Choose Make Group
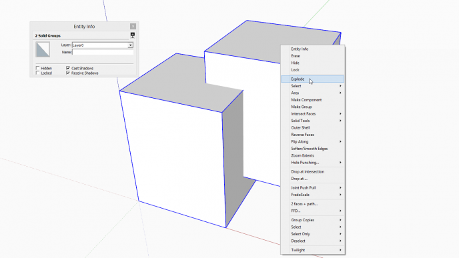Image resolution: width=459 pixels, height=258 pixels. point(313,107)
